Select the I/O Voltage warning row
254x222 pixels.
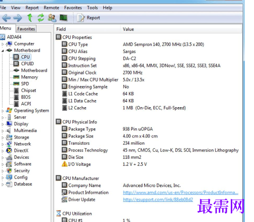click(148, 164)
